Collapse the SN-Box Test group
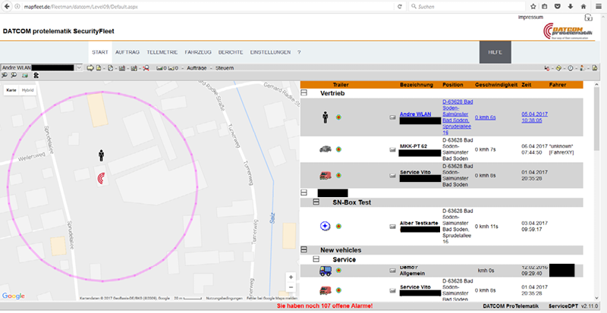The height and width of the screenshot is (313, 607). [316, 202]
